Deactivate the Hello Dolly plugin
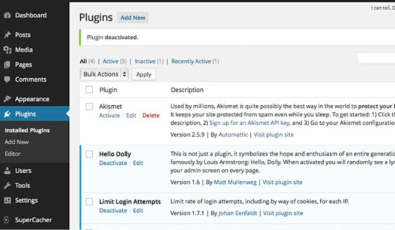Screen dimensions: 395x230 (x=113, y=163)
